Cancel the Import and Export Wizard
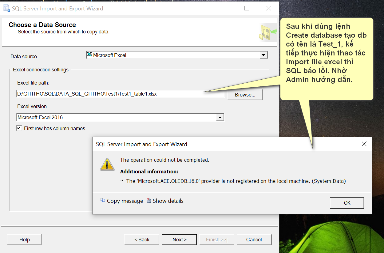Viewport: 384px width, 253px height. click(x=254, y=240)
